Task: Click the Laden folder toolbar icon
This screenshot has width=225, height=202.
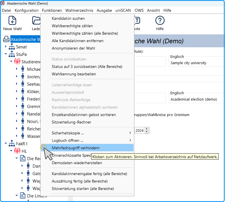Action: [x=36, y=20]
